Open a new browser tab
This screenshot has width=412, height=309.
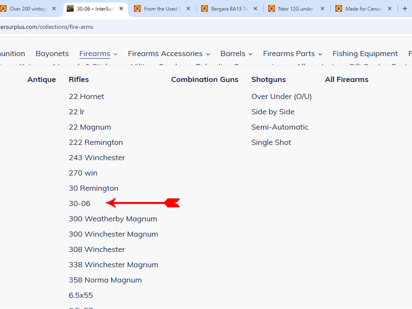tap(405, 9)
